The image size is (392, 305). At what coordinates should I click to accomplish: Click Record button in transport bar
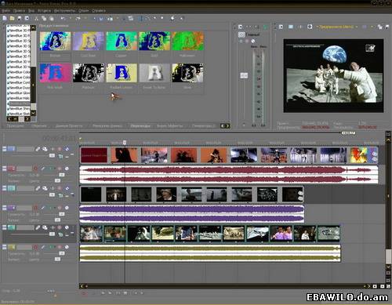[84, 293]
